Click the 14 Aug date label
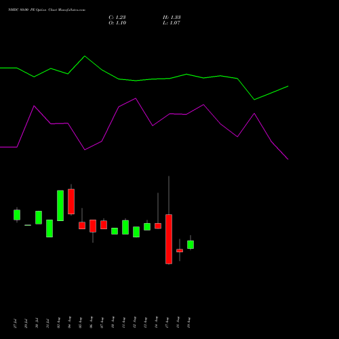 point(156,323)
